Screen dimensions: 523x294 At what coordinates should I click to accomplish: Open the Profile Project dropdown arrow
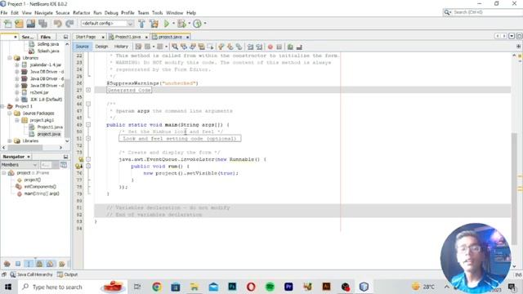pyautogui.click(x=205, y=24)
